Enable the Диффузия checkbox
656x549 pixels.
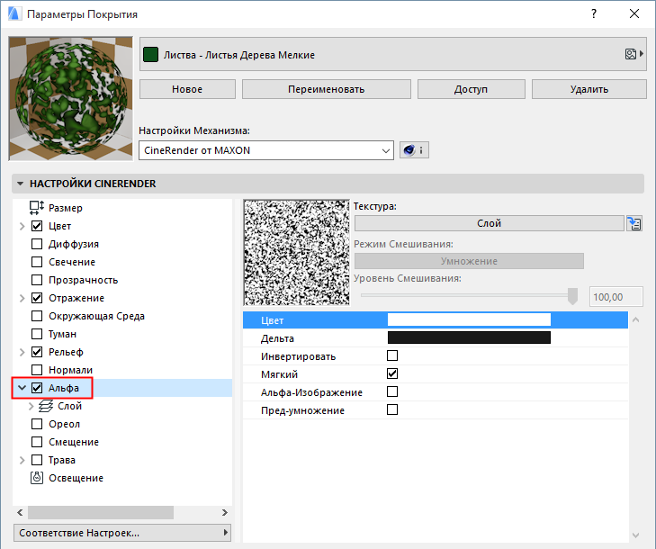37,244
